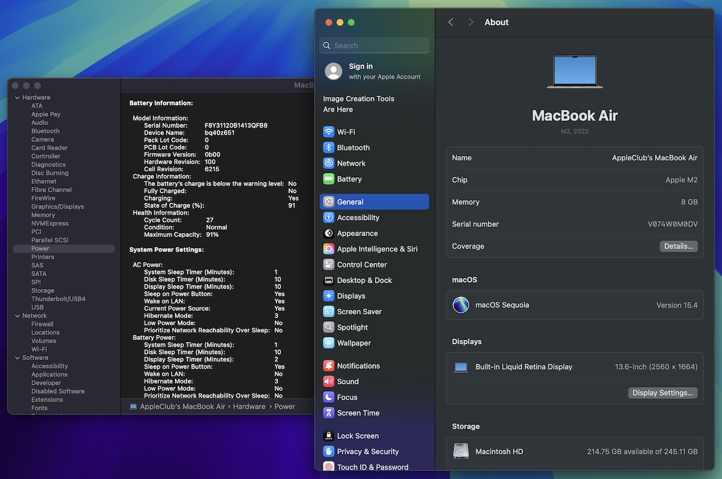Collapse the Hardware section in System Information
This screenshot has width=722, height=479.
tap(17, 97)
